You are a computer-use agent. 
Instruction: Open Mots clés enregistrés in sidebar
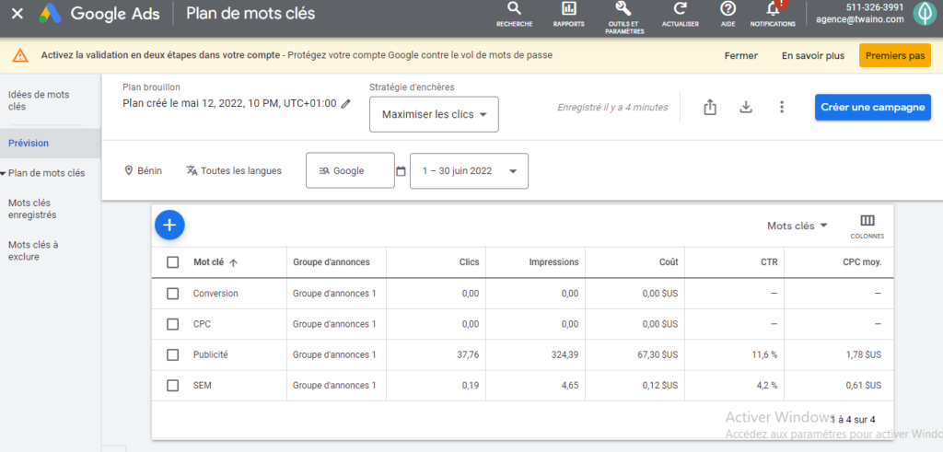click(32, 208)
